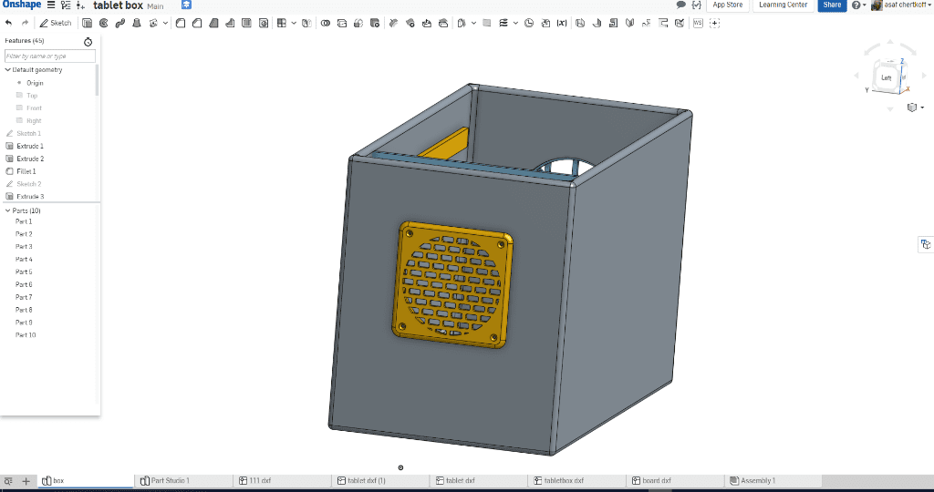The height and width of the screenshot is (492, 934).
Task: Collapse the Default geometry group
Action: point(7,69)
